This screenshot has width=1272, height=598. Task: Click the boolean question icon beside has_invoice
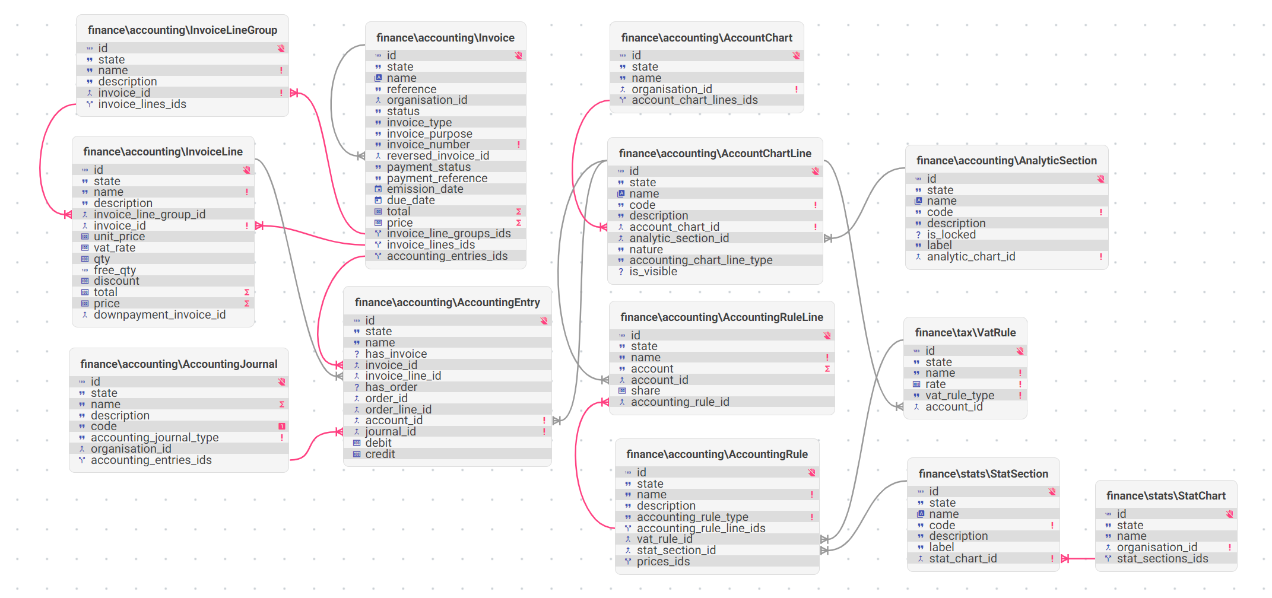pyautogui.click(x=357, y=354)
